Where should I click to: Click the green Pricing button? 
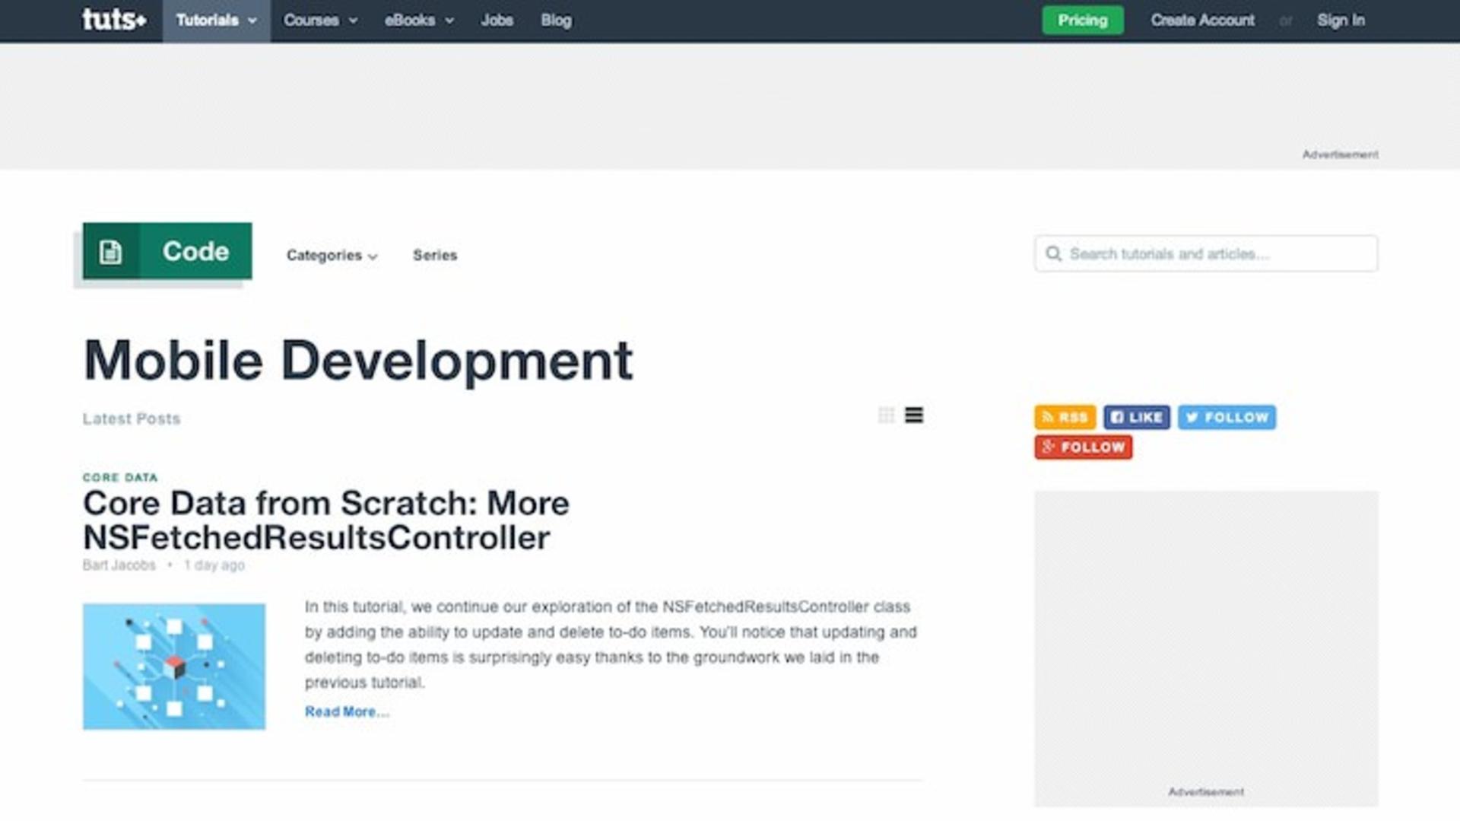tap(1083, 21)
